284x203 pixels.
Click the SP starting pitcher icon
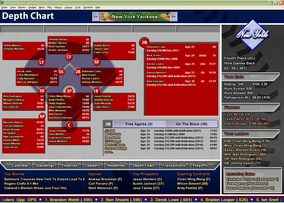68,90
